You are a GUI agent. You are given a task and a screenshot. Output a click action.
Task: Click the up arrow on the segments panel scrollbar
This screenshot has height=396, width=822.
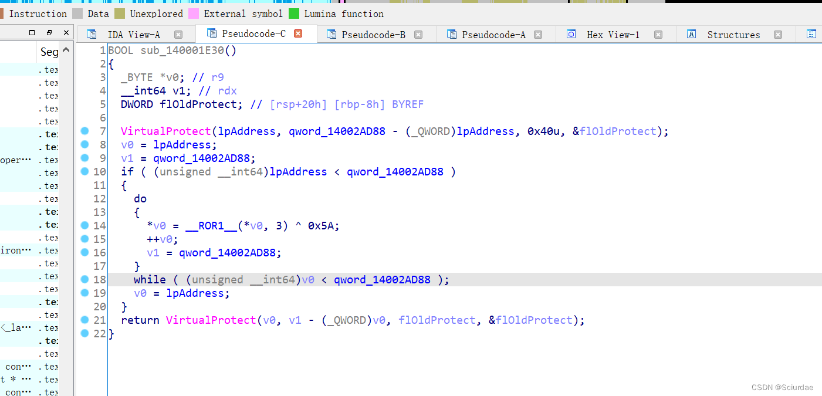65,49
